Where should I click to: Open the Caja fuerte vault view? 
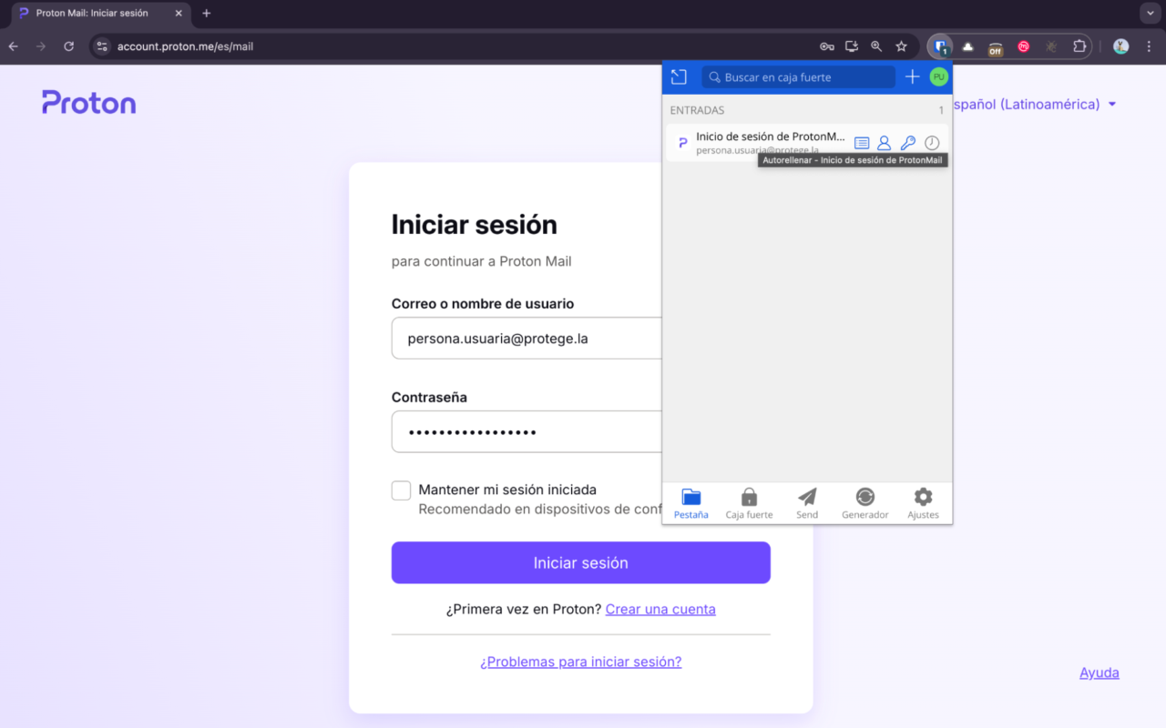coord(748,502)
